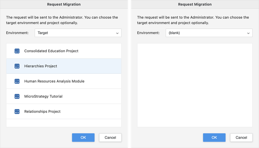259x148 pixels.
Task: Select the MicroStrategy Tutorial label text
Action: click(x=43, y=96)
